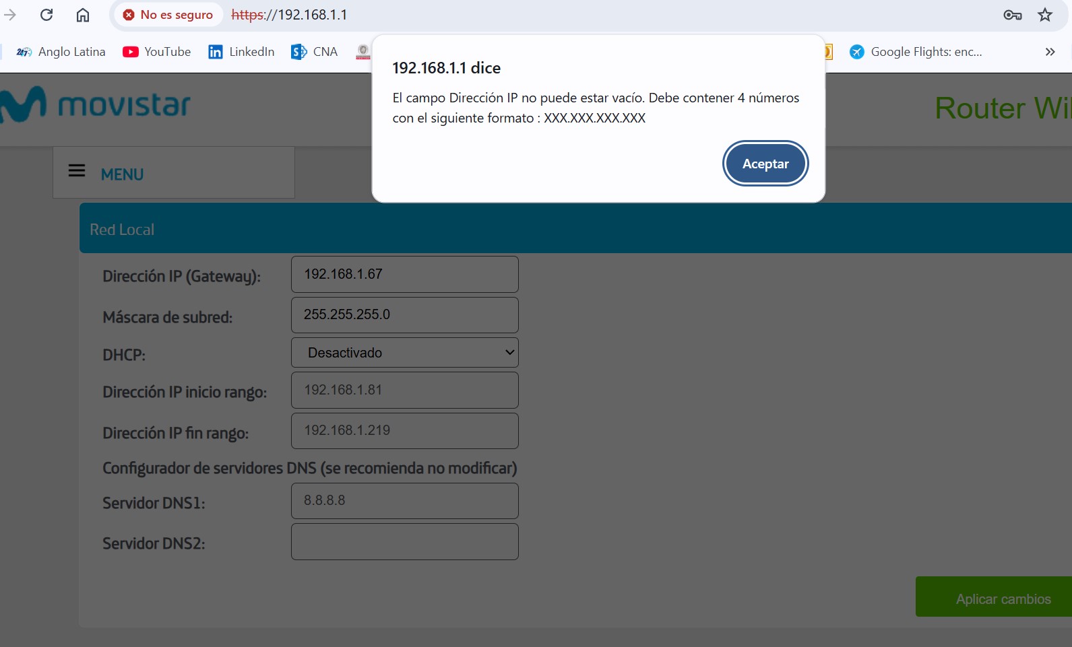Click the Aceptar button in the alert

tap(765, 164)
